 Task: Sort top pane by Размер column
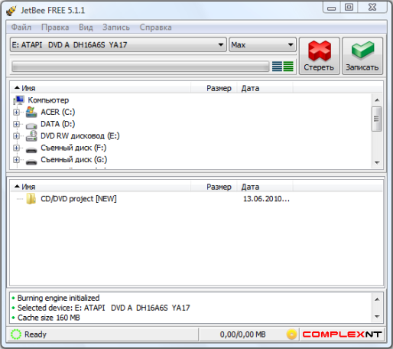point(214,88)
